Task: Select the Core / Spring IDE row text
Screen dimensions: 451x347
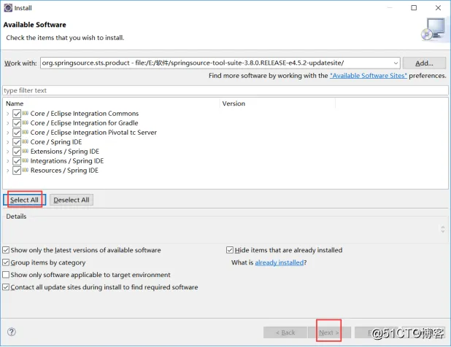Action: [56, 142]
